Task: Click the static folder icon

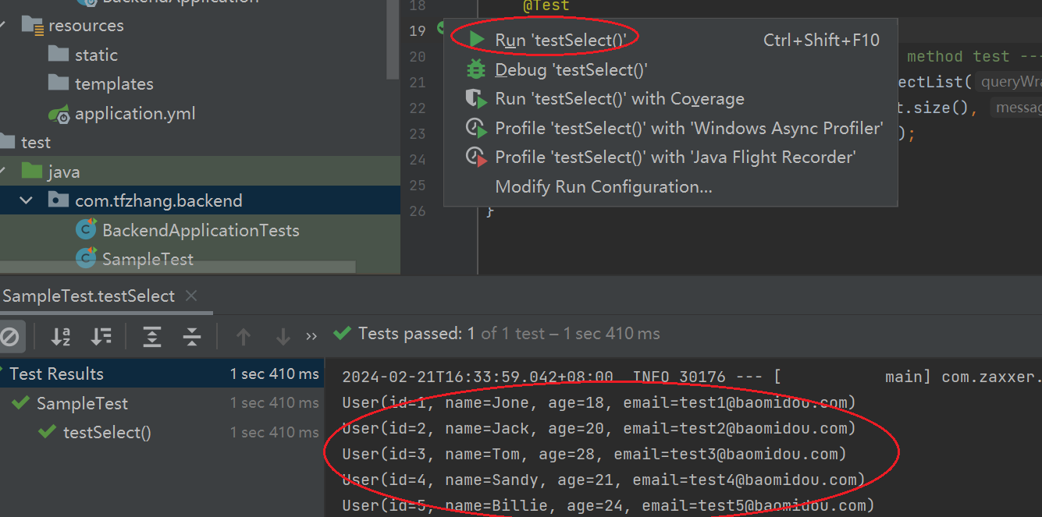Action: click(x=59, y=55)
